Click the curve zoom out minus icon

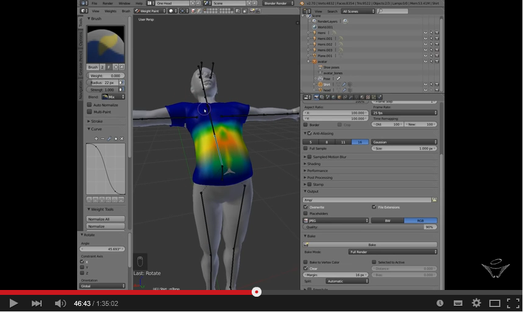(x=103, y=139)
